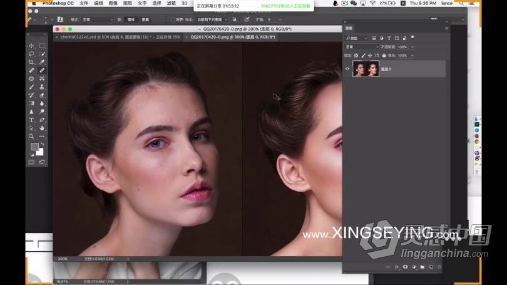Select the Rectangular Marquee tool
This screenshot has width=507, height=285.
coord(42,46)
